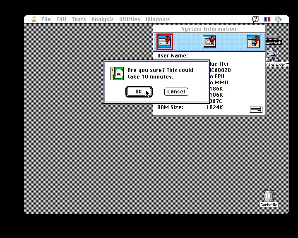Click the System Information window title bar
298x238 pixels.
(209, 29)
